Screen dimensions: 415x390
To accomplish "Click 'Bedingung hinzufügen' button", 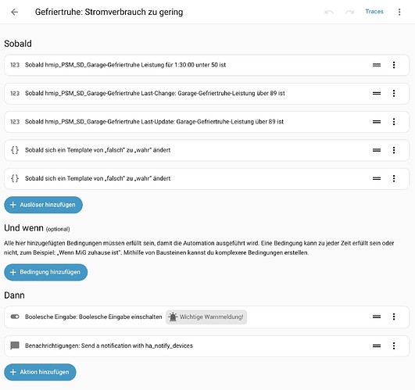I will 46,272.
